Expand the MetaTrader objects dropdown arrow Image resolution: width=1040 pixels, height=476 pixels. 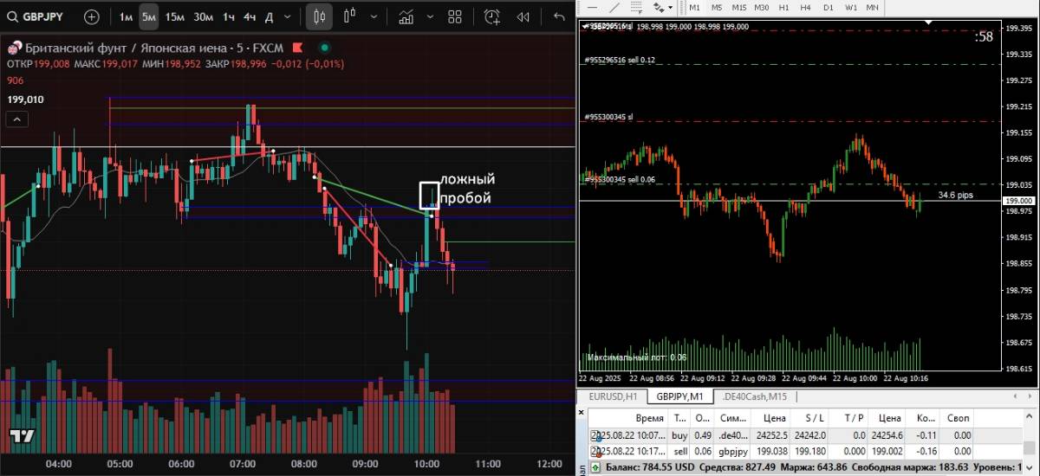click(670, 7)
